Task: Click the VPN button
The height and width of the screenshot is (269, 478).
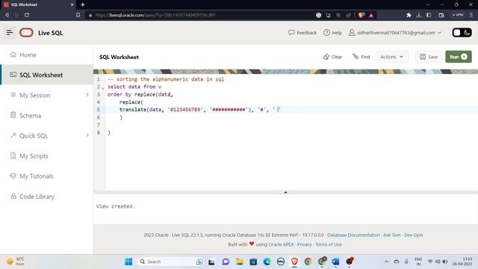Action: [x=458, y=15]
